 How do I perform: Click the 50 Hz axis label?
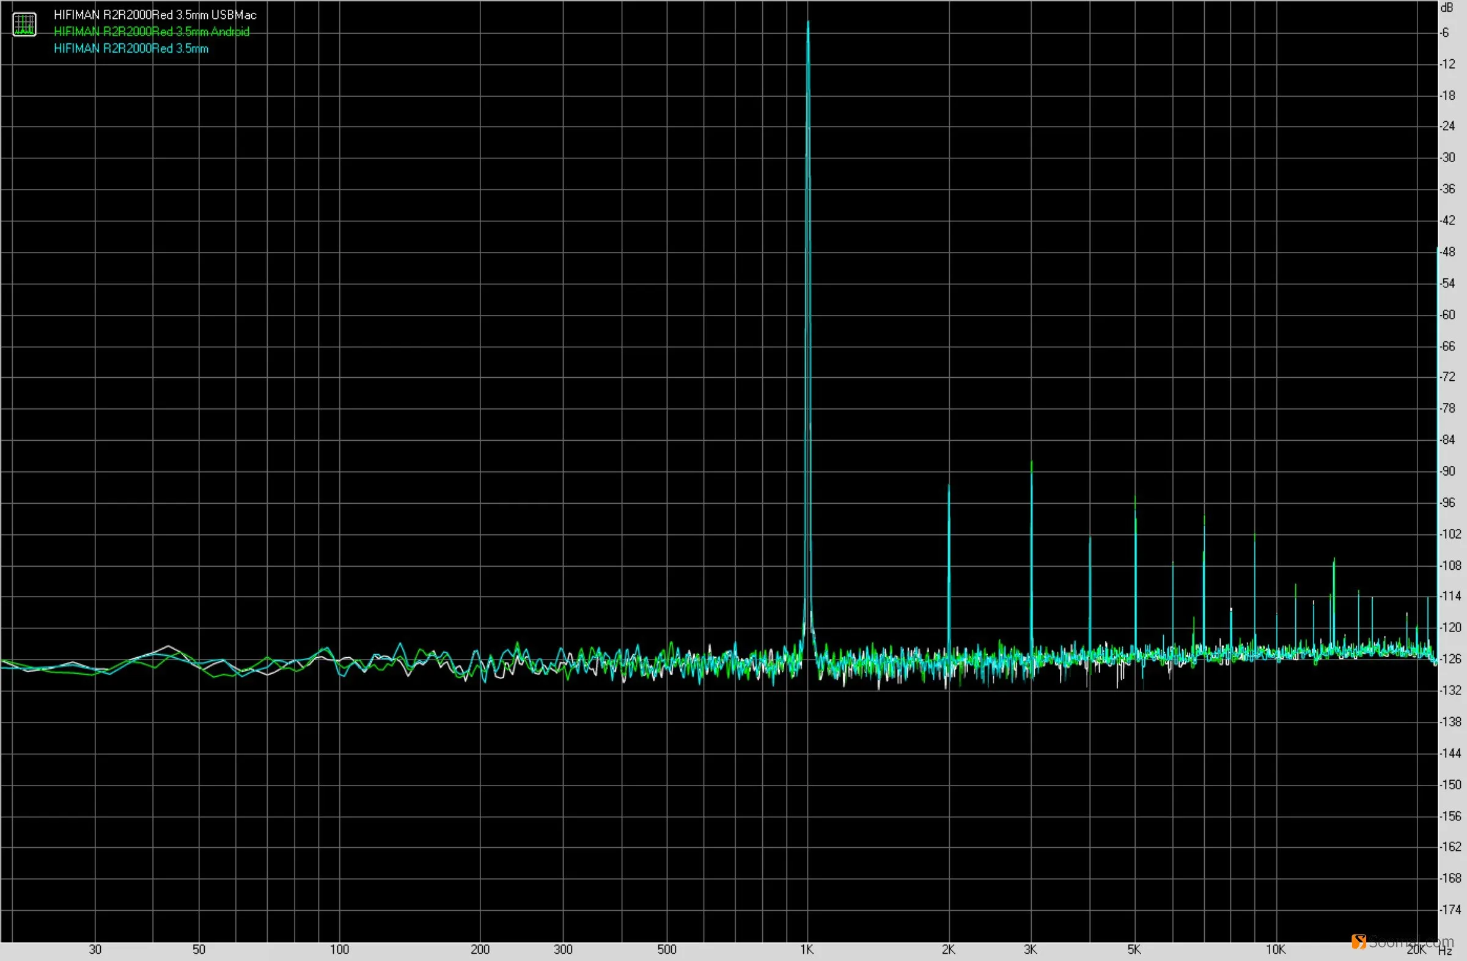pos(199,949)
